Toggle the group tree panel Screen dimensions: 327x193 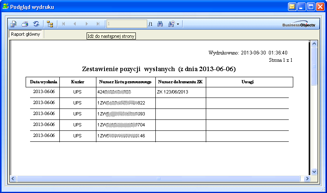pyautogui.click(x=50, y=24)
